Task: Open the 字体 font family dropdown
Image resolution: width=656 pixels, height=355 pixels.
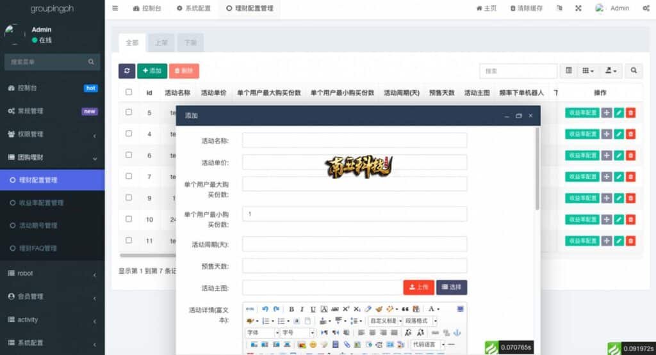Action: (263, 333)
